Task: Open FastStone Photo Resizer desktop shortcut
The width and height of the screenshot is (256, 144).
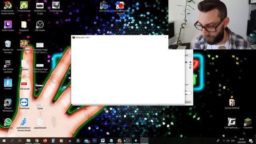Action: [x=120, y=8]
